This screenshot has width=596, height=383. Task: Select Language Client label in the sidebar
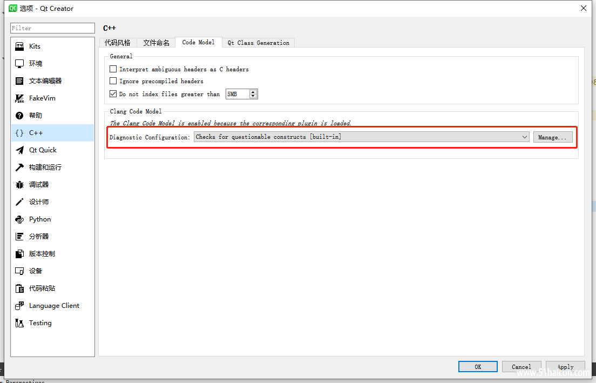pos(55,306)
